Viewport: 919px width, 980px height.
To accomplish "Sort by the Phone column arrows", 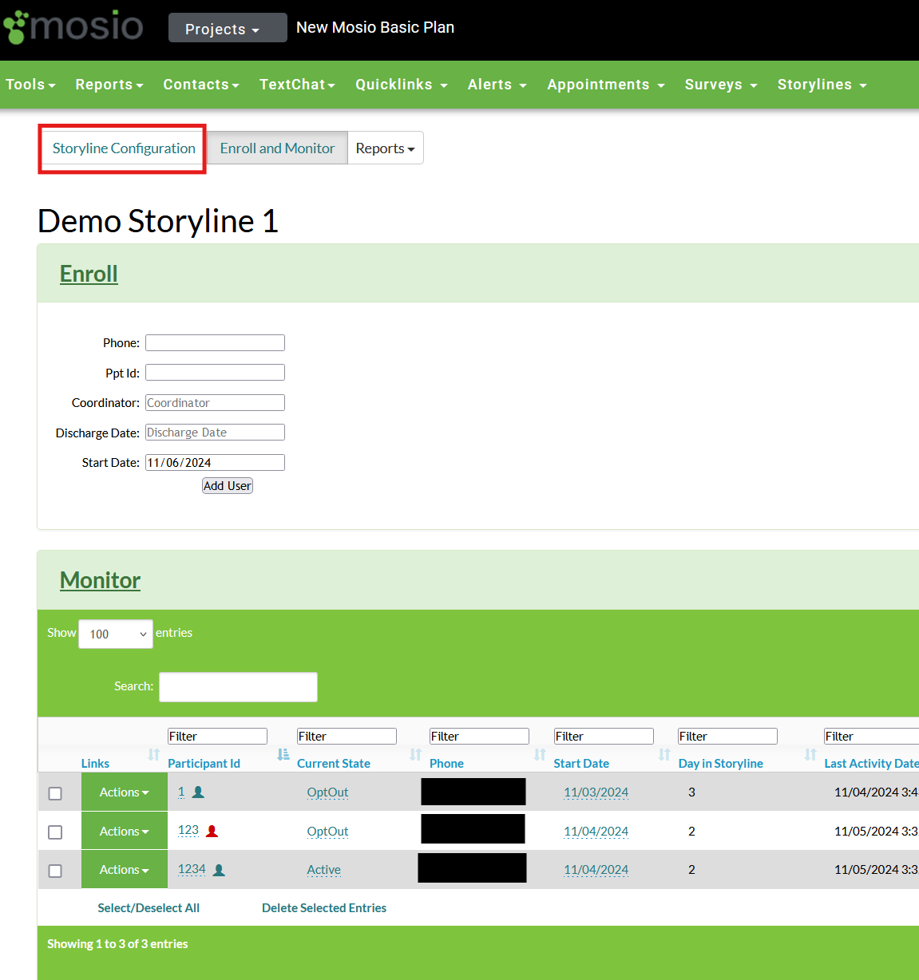I will coord(540,754).
